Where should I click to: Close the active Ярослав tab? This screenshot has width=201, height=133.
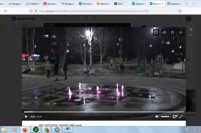pos(163,4)
